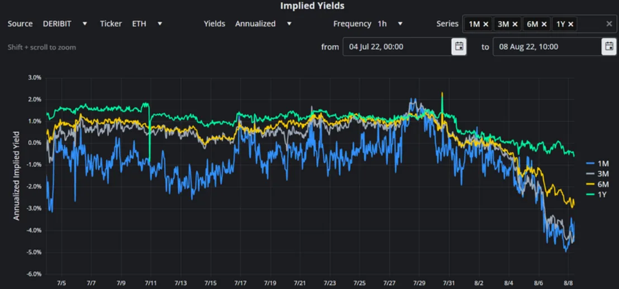Open the calendar picker for the to date
Image resolution: width=619 pixels, height=289 pixels.
609,46
